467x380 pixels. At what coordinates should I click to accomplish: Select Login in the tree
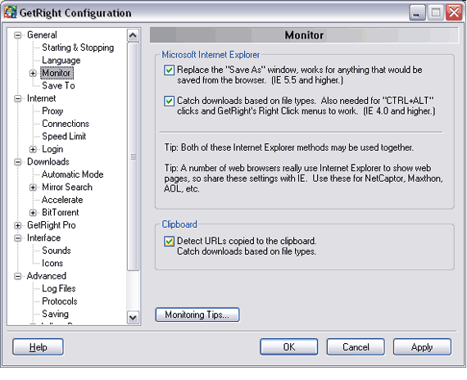(x=52, y=149)
